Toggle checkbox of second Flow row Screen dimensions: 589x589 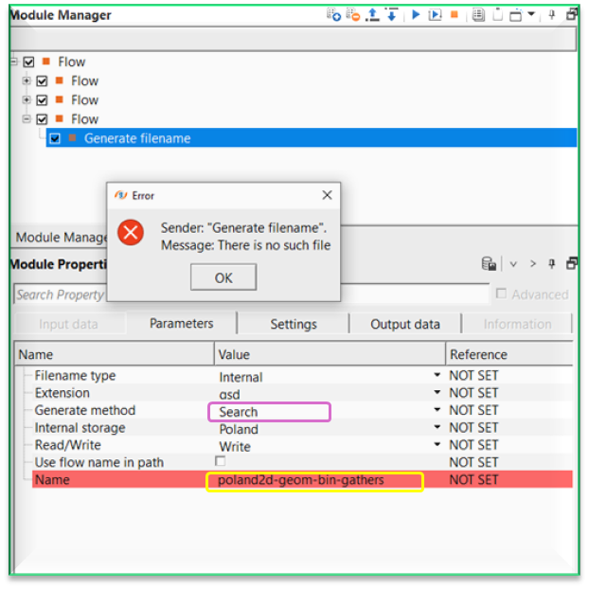click(x=42, y=81)
